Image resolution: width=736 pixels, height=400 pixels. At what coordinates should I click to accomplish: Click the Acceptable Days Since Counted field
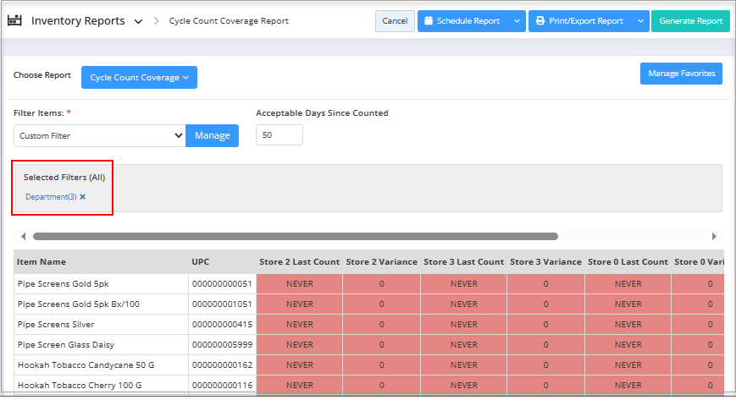click(279, 135)
